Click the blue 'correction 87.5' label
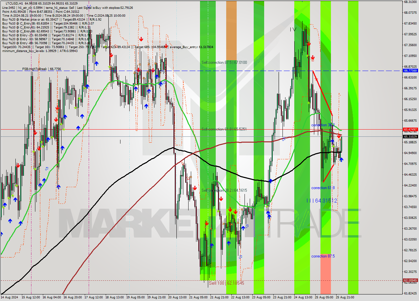Screen dimensions: 419x301 [x=323, y=256]
